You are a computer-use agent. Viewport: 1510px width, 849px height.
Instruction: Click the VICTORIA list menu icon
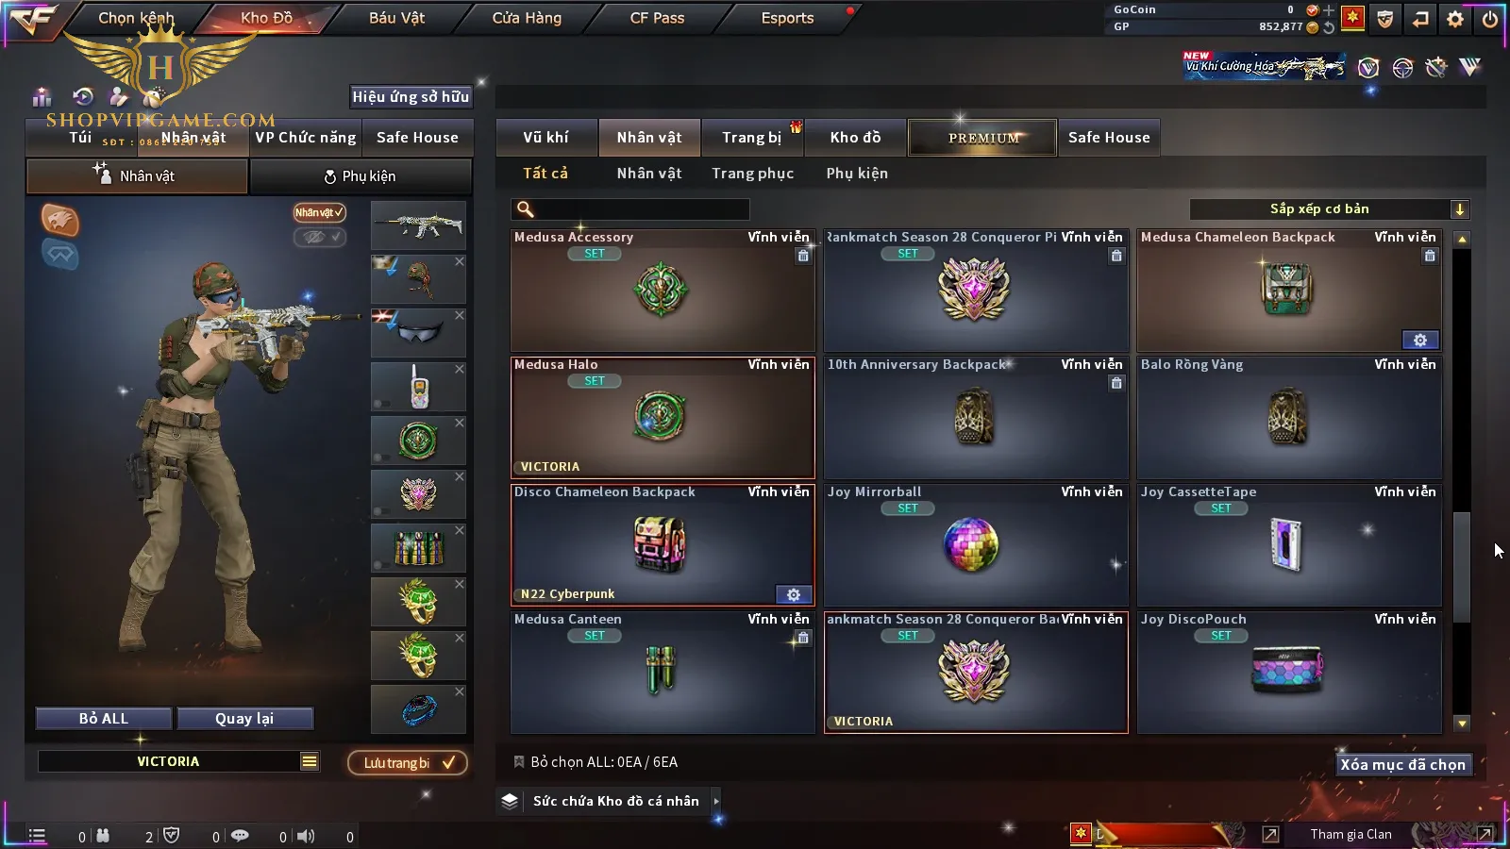pyautogui.click(x=310, y=761)
